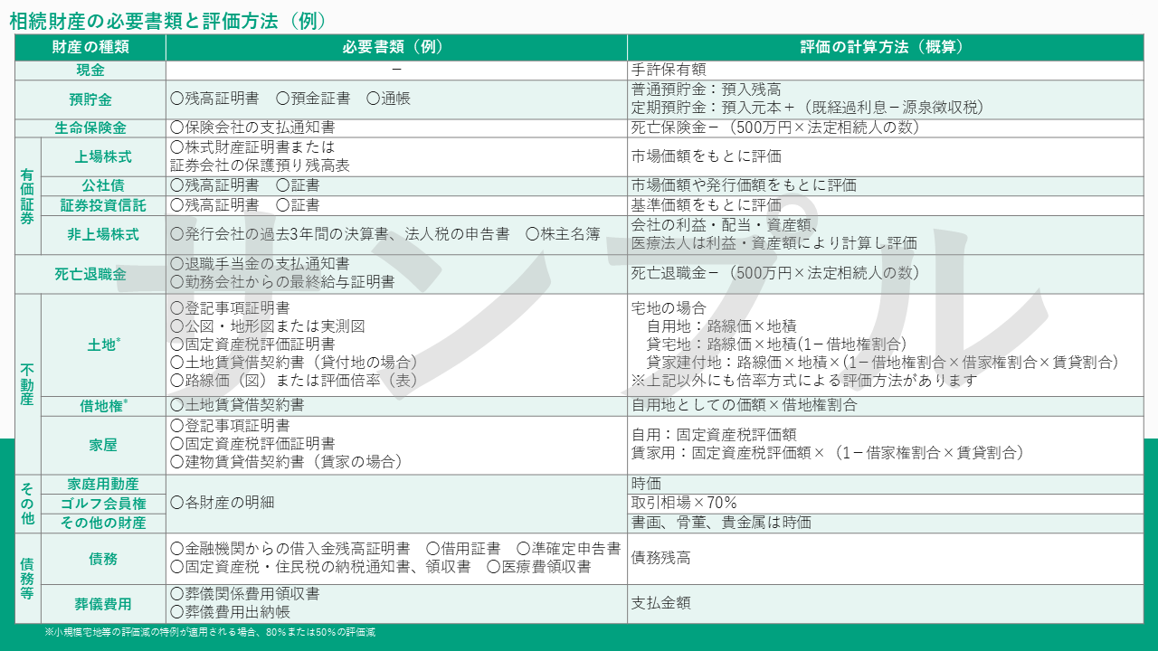Screen dimensions: 1158x651
Task: Click the その他 vertical category label
Action: [28, 504]
